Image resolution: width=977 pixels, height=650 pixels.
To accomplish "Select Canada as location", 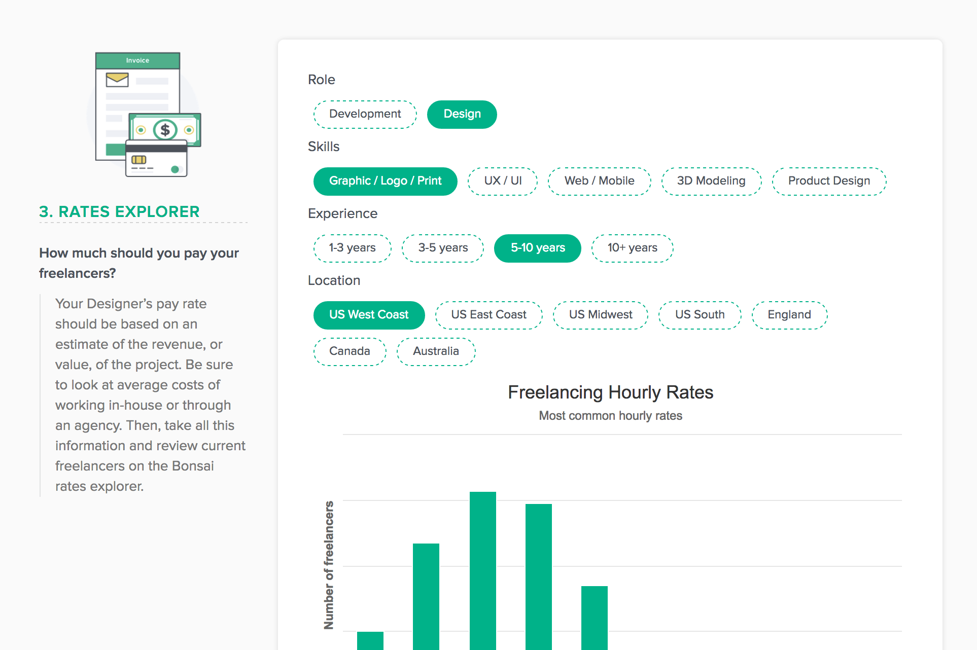I will coord(350,351).
